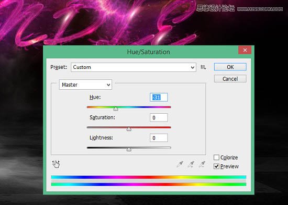
Task: Uncheck the Preview checkbox
Action: tap(216, 166)
